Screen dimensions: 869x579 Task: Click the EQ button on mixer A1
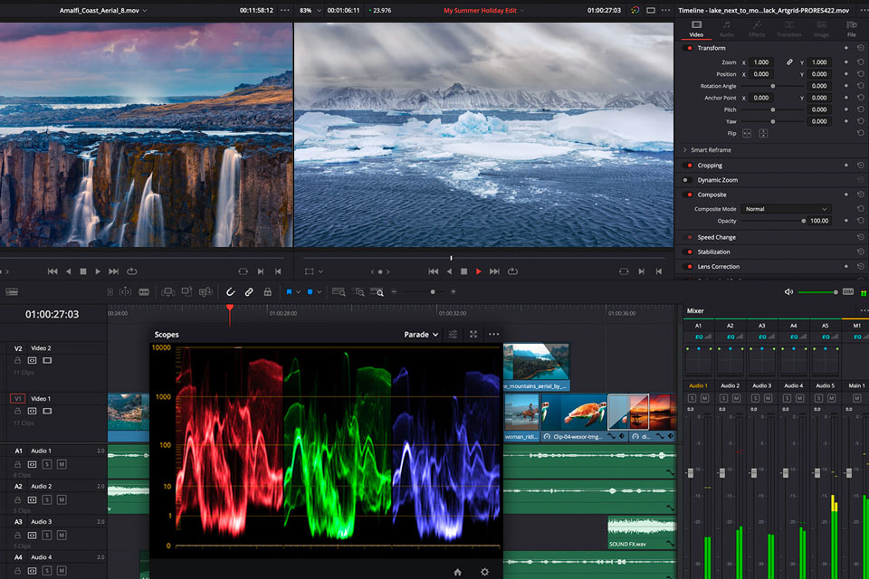pos(699,337)
